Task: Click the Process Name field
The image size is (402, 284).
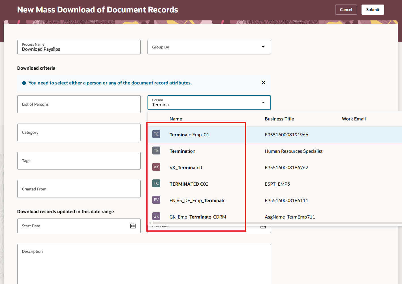Action: point(79,49)
